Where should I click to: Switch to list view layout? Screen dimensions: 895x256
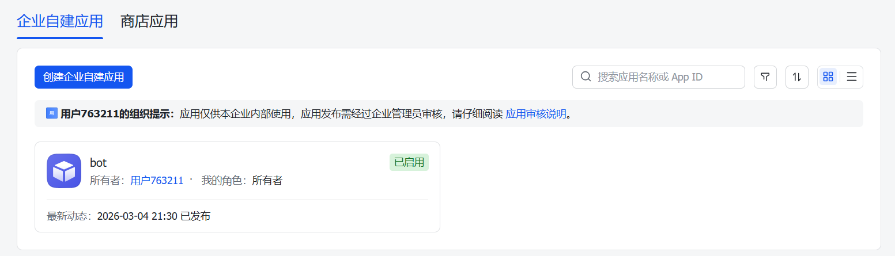pos(852,77)
